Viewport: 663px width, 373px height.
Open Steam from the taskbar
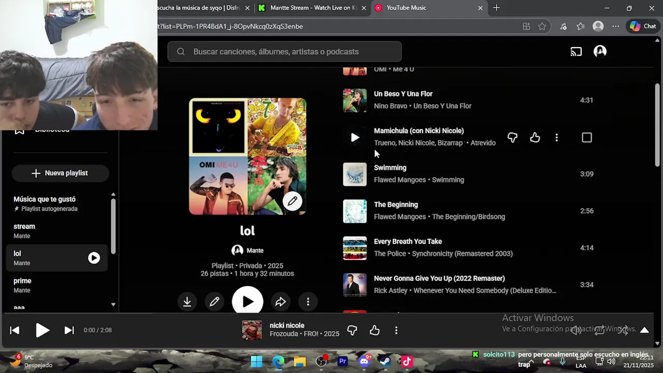tap(385, 361)
